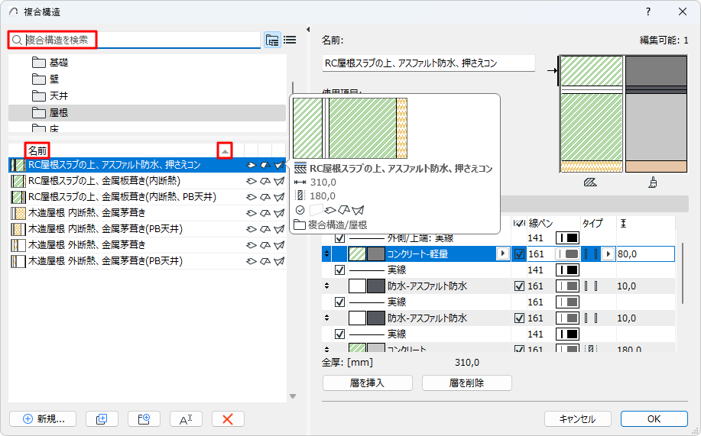
Task: Click slab icon on 木造屋根 内断熱、金属茅葺き(PB天井) row
Action: point(252,229)
